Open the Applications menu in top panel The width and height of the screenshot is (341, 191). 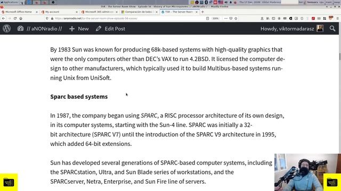[10, 2]
